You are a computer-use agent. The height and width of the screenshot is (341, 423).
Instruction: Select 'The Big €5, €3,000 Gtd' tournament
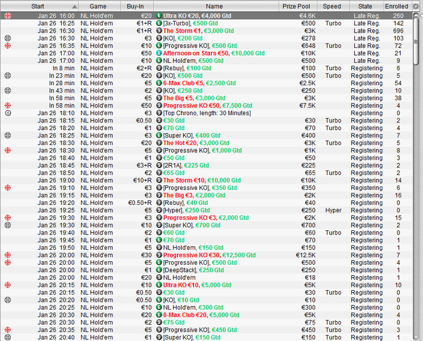(x=194, y=98)
